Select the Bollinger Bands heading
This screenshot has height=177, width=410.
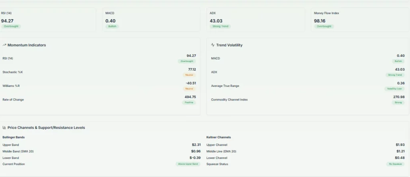(14, 137)
